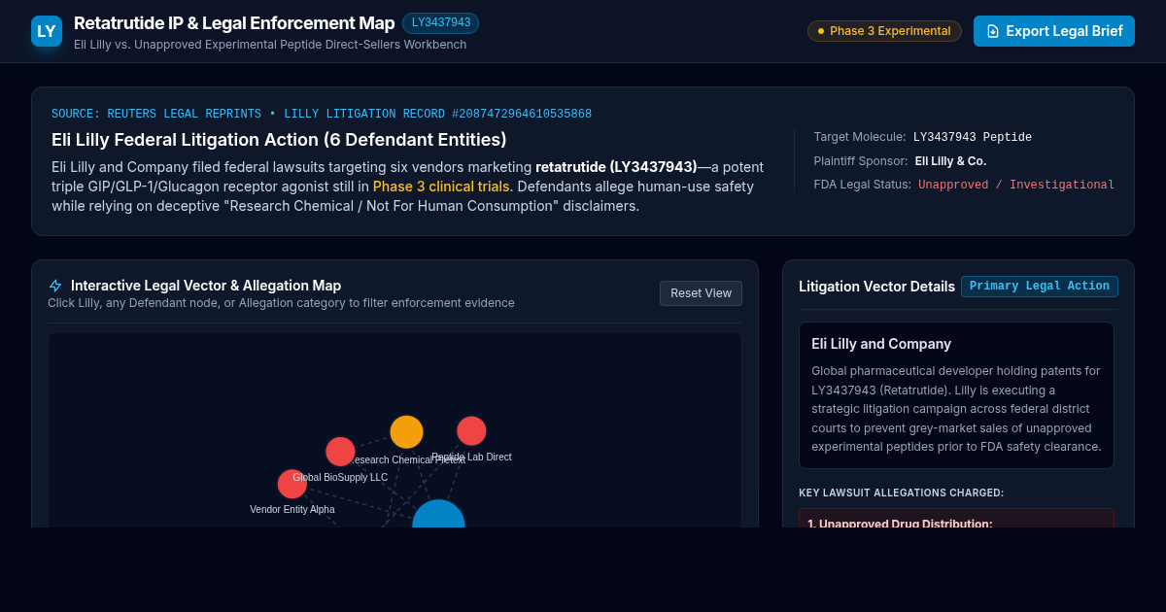Viewport: 1166px width, 612px height.
Task: Click the LY3437943 identifier pill
Action: pyautogui.click(x=440, y=22)
